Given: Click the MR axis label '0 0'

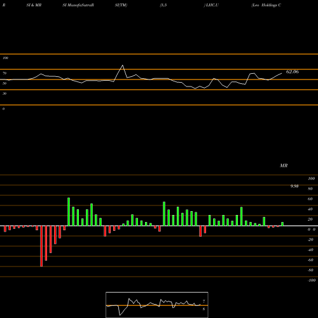Looking at the screenshot, I should point(312,230).
